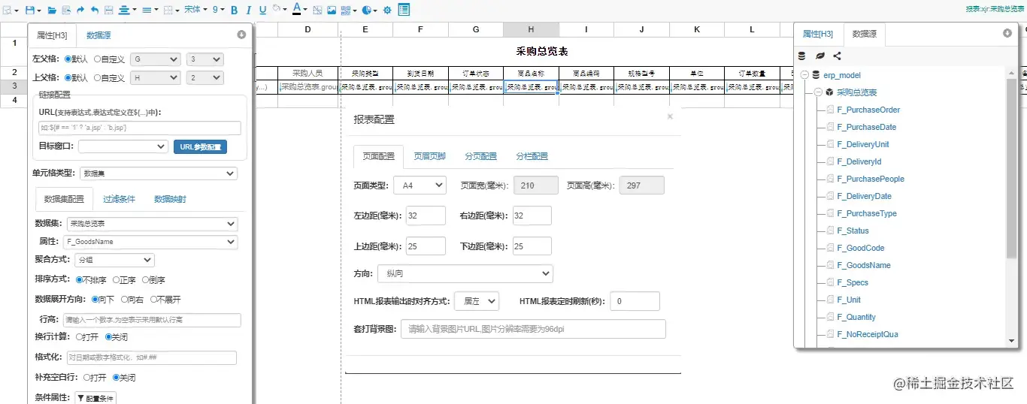
Task: Open the 单元格类型 dropdown
Action: coord(158,173)
